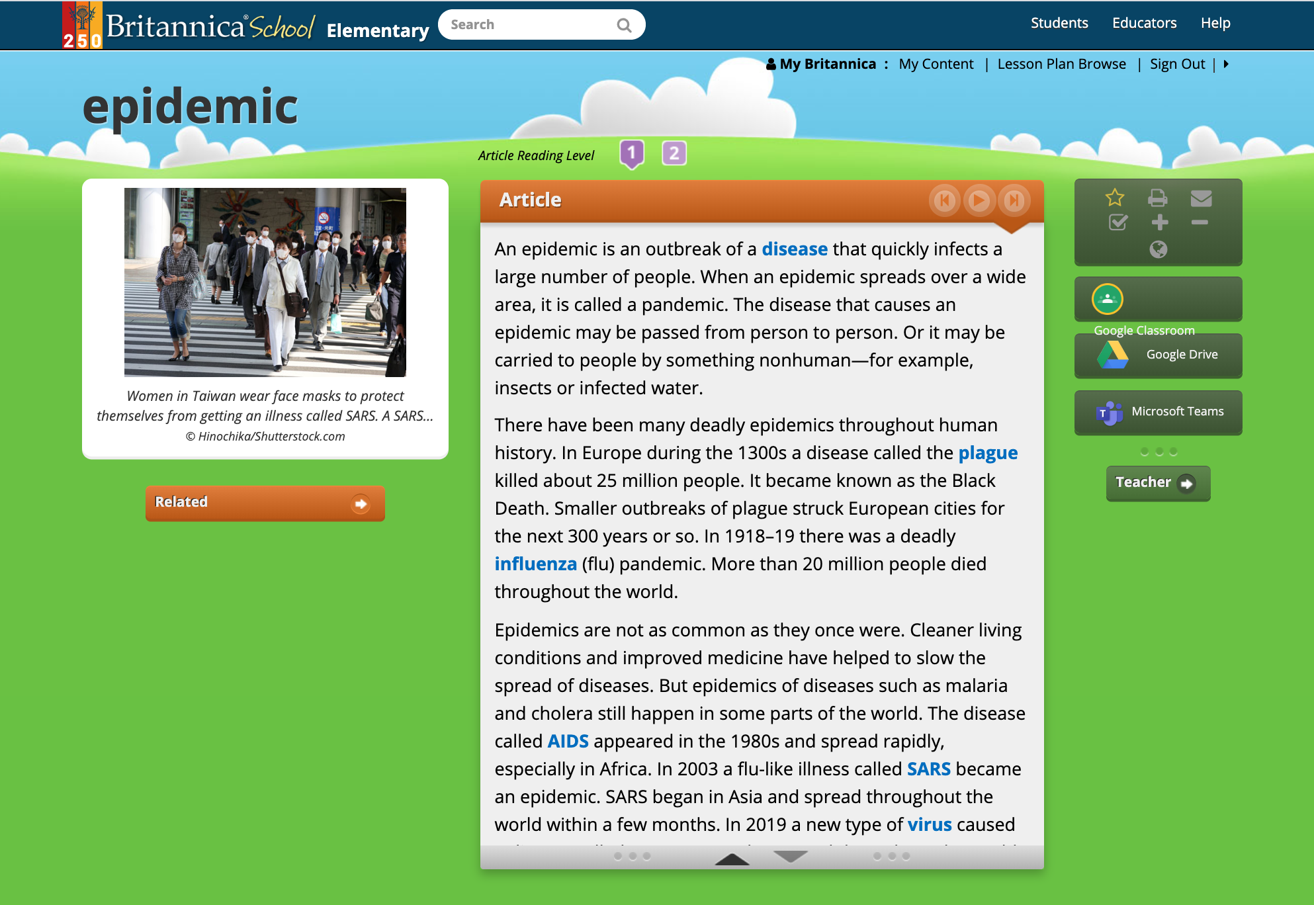Screen dimensions: 1314x905
Task: Expand the arrow after Sign Out
Action: coord(1226,64)
